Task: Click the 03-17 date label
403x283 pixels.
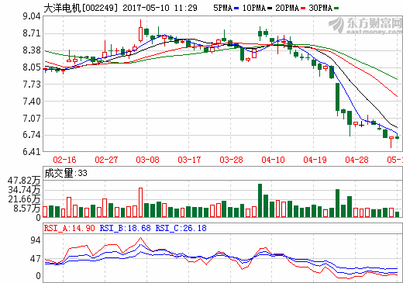Action: pyautogui.click(x=189, y=160)
